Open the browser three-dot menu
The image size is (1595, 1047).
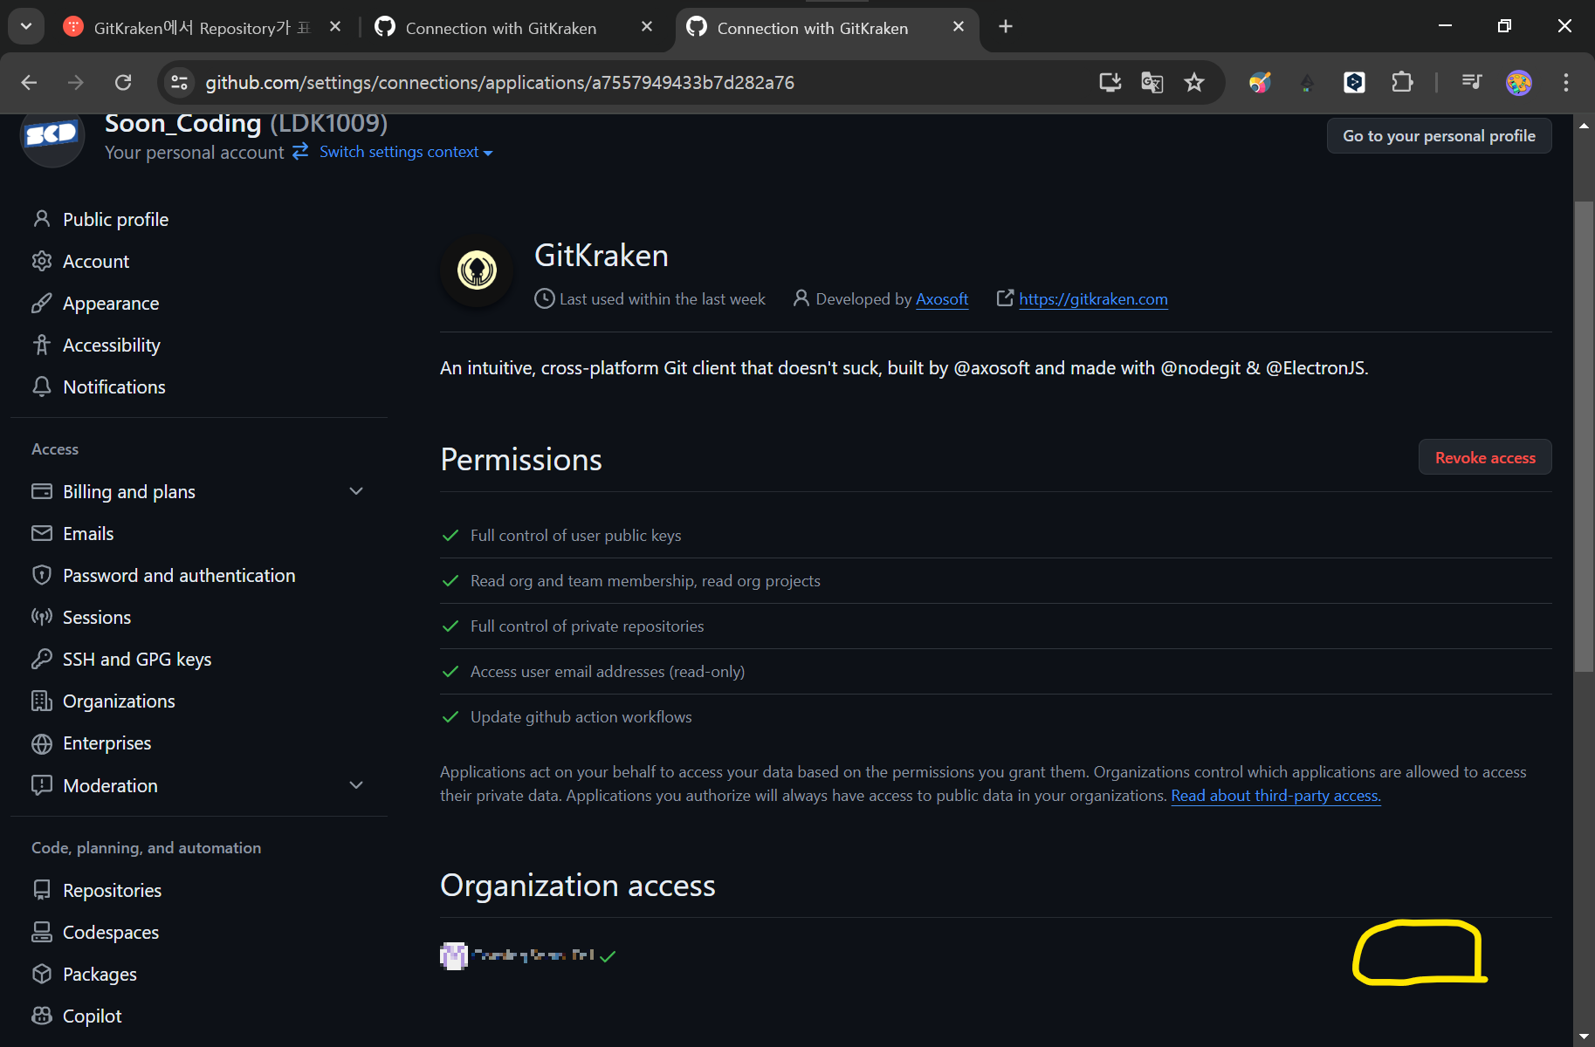[x=1565, y=82]
